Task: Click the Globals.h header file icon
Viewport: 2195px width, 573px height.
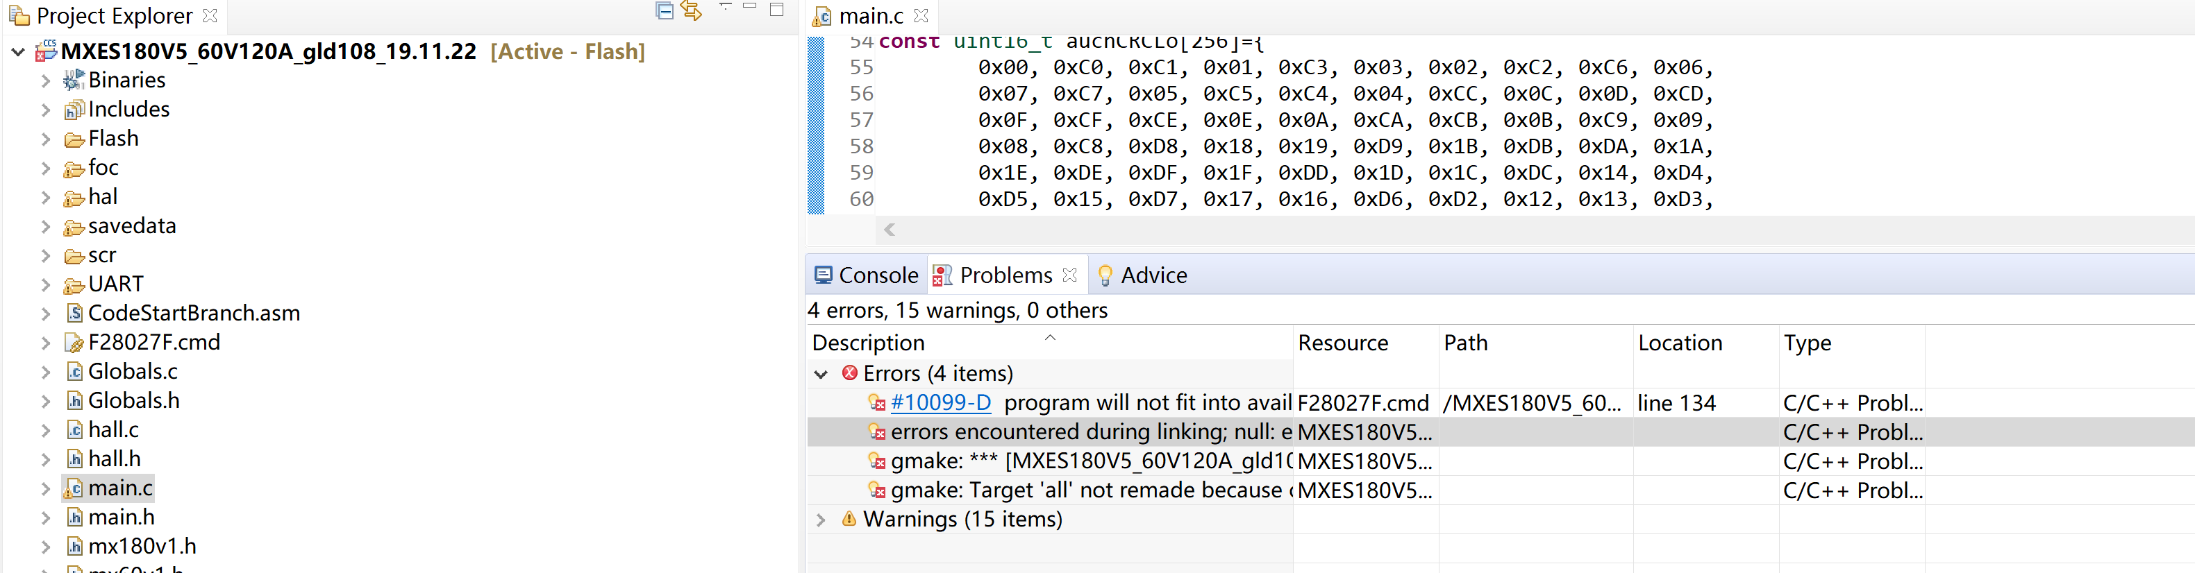Action: click(x=74, y=401)
